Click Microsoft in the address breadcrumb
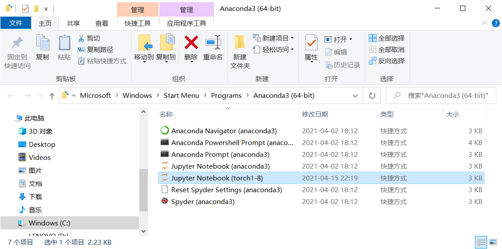Viewport: 502px width, 249px height. click(95, 95)
